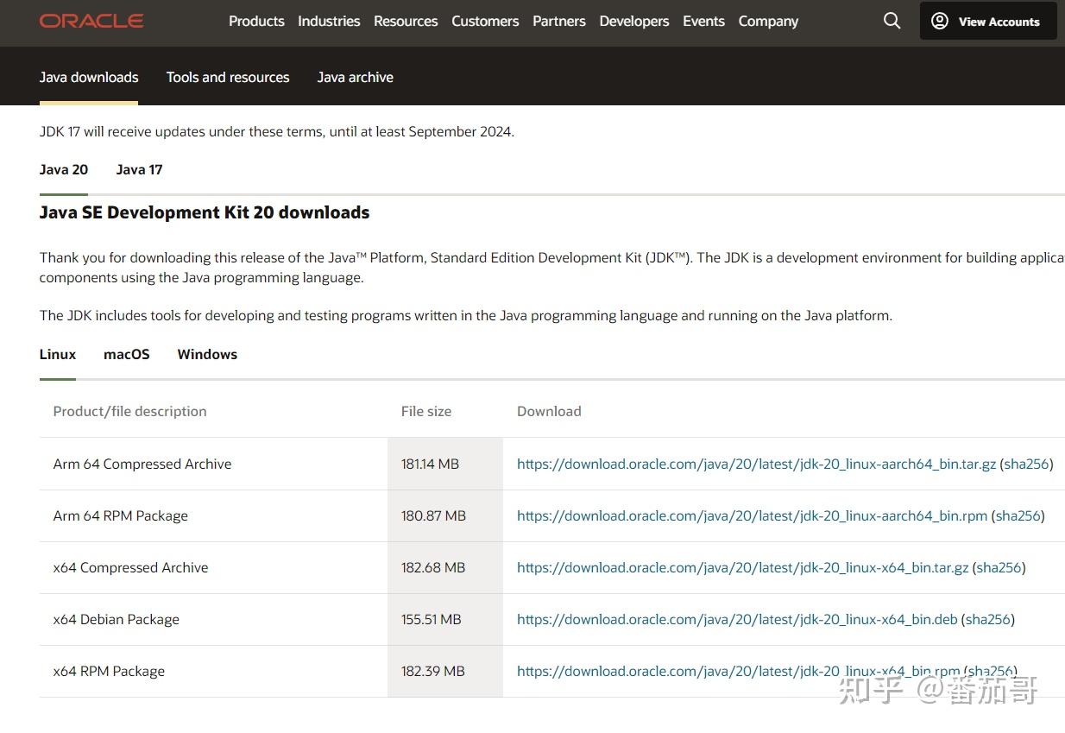
Task: Open sha256 link for x64 tar.gz
Action: [x=999, y=567]
